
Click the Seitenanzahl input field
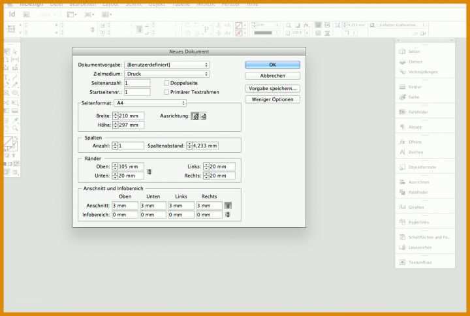click(137, 83)
